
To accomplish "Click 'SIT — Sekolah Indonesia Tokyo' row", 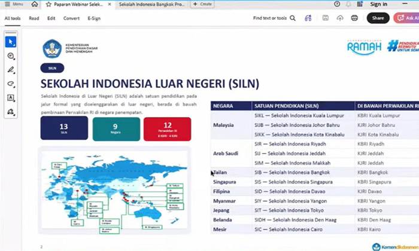I will tap(289, 210).
